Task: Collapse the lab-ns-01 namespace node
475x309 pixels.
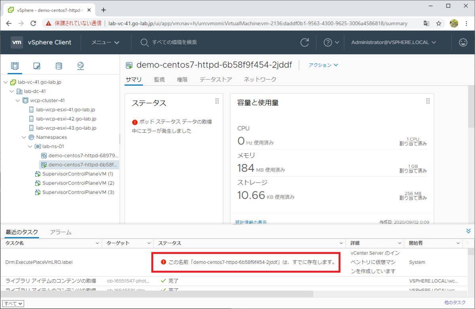Action: coord(30,146)
